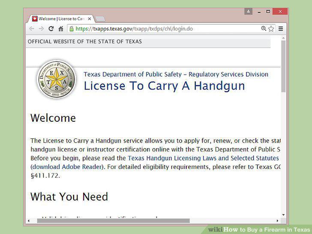
Task: Click the vertical scrollbar up arrow
Action: pos(283,38)
